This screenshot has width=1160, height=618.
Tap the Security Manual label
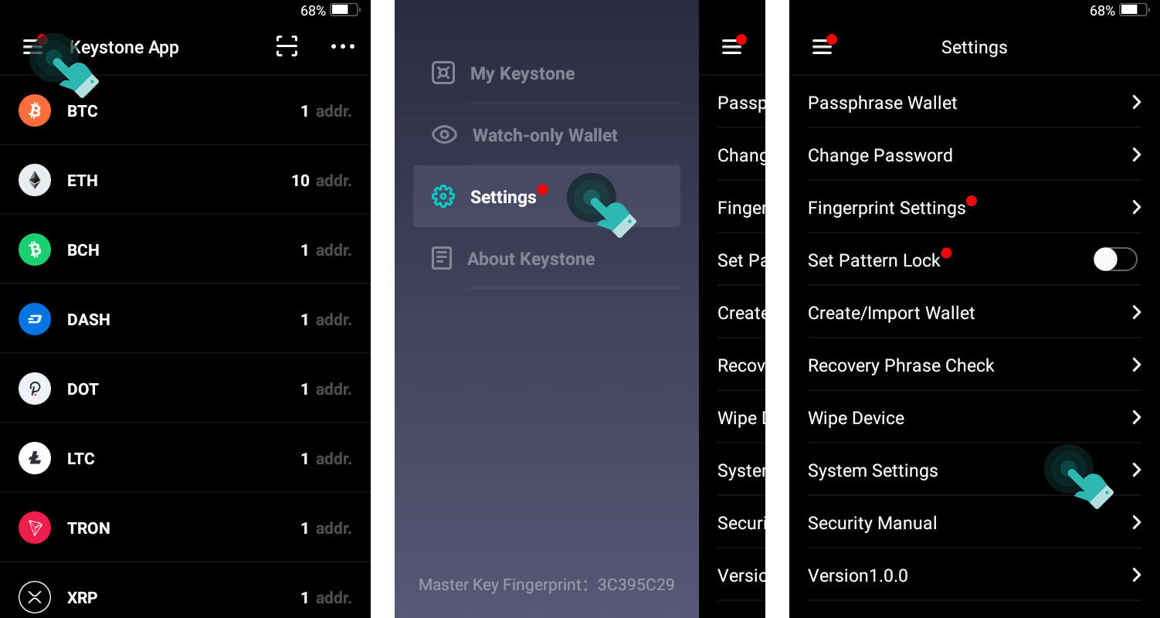tap(872, 523)
